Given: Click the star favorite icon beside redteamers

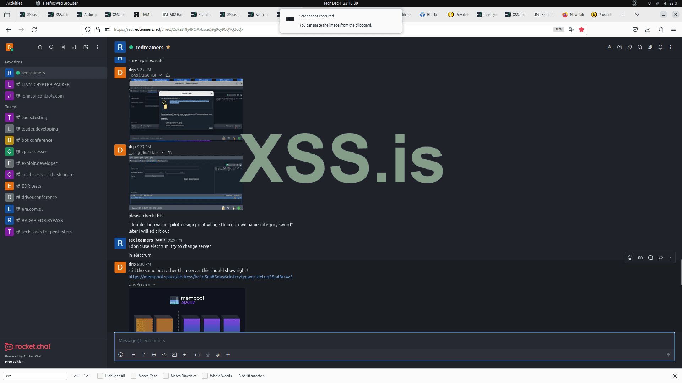Looking at the screenshot, I should coord(168,47).
